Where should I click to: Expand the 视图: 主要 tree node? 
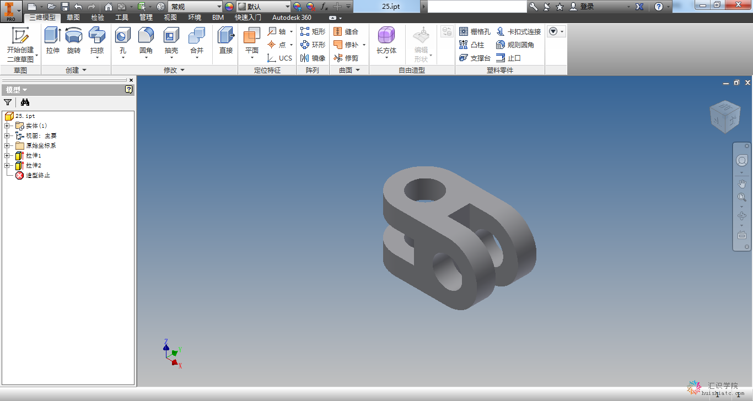(x=8, y=136)
